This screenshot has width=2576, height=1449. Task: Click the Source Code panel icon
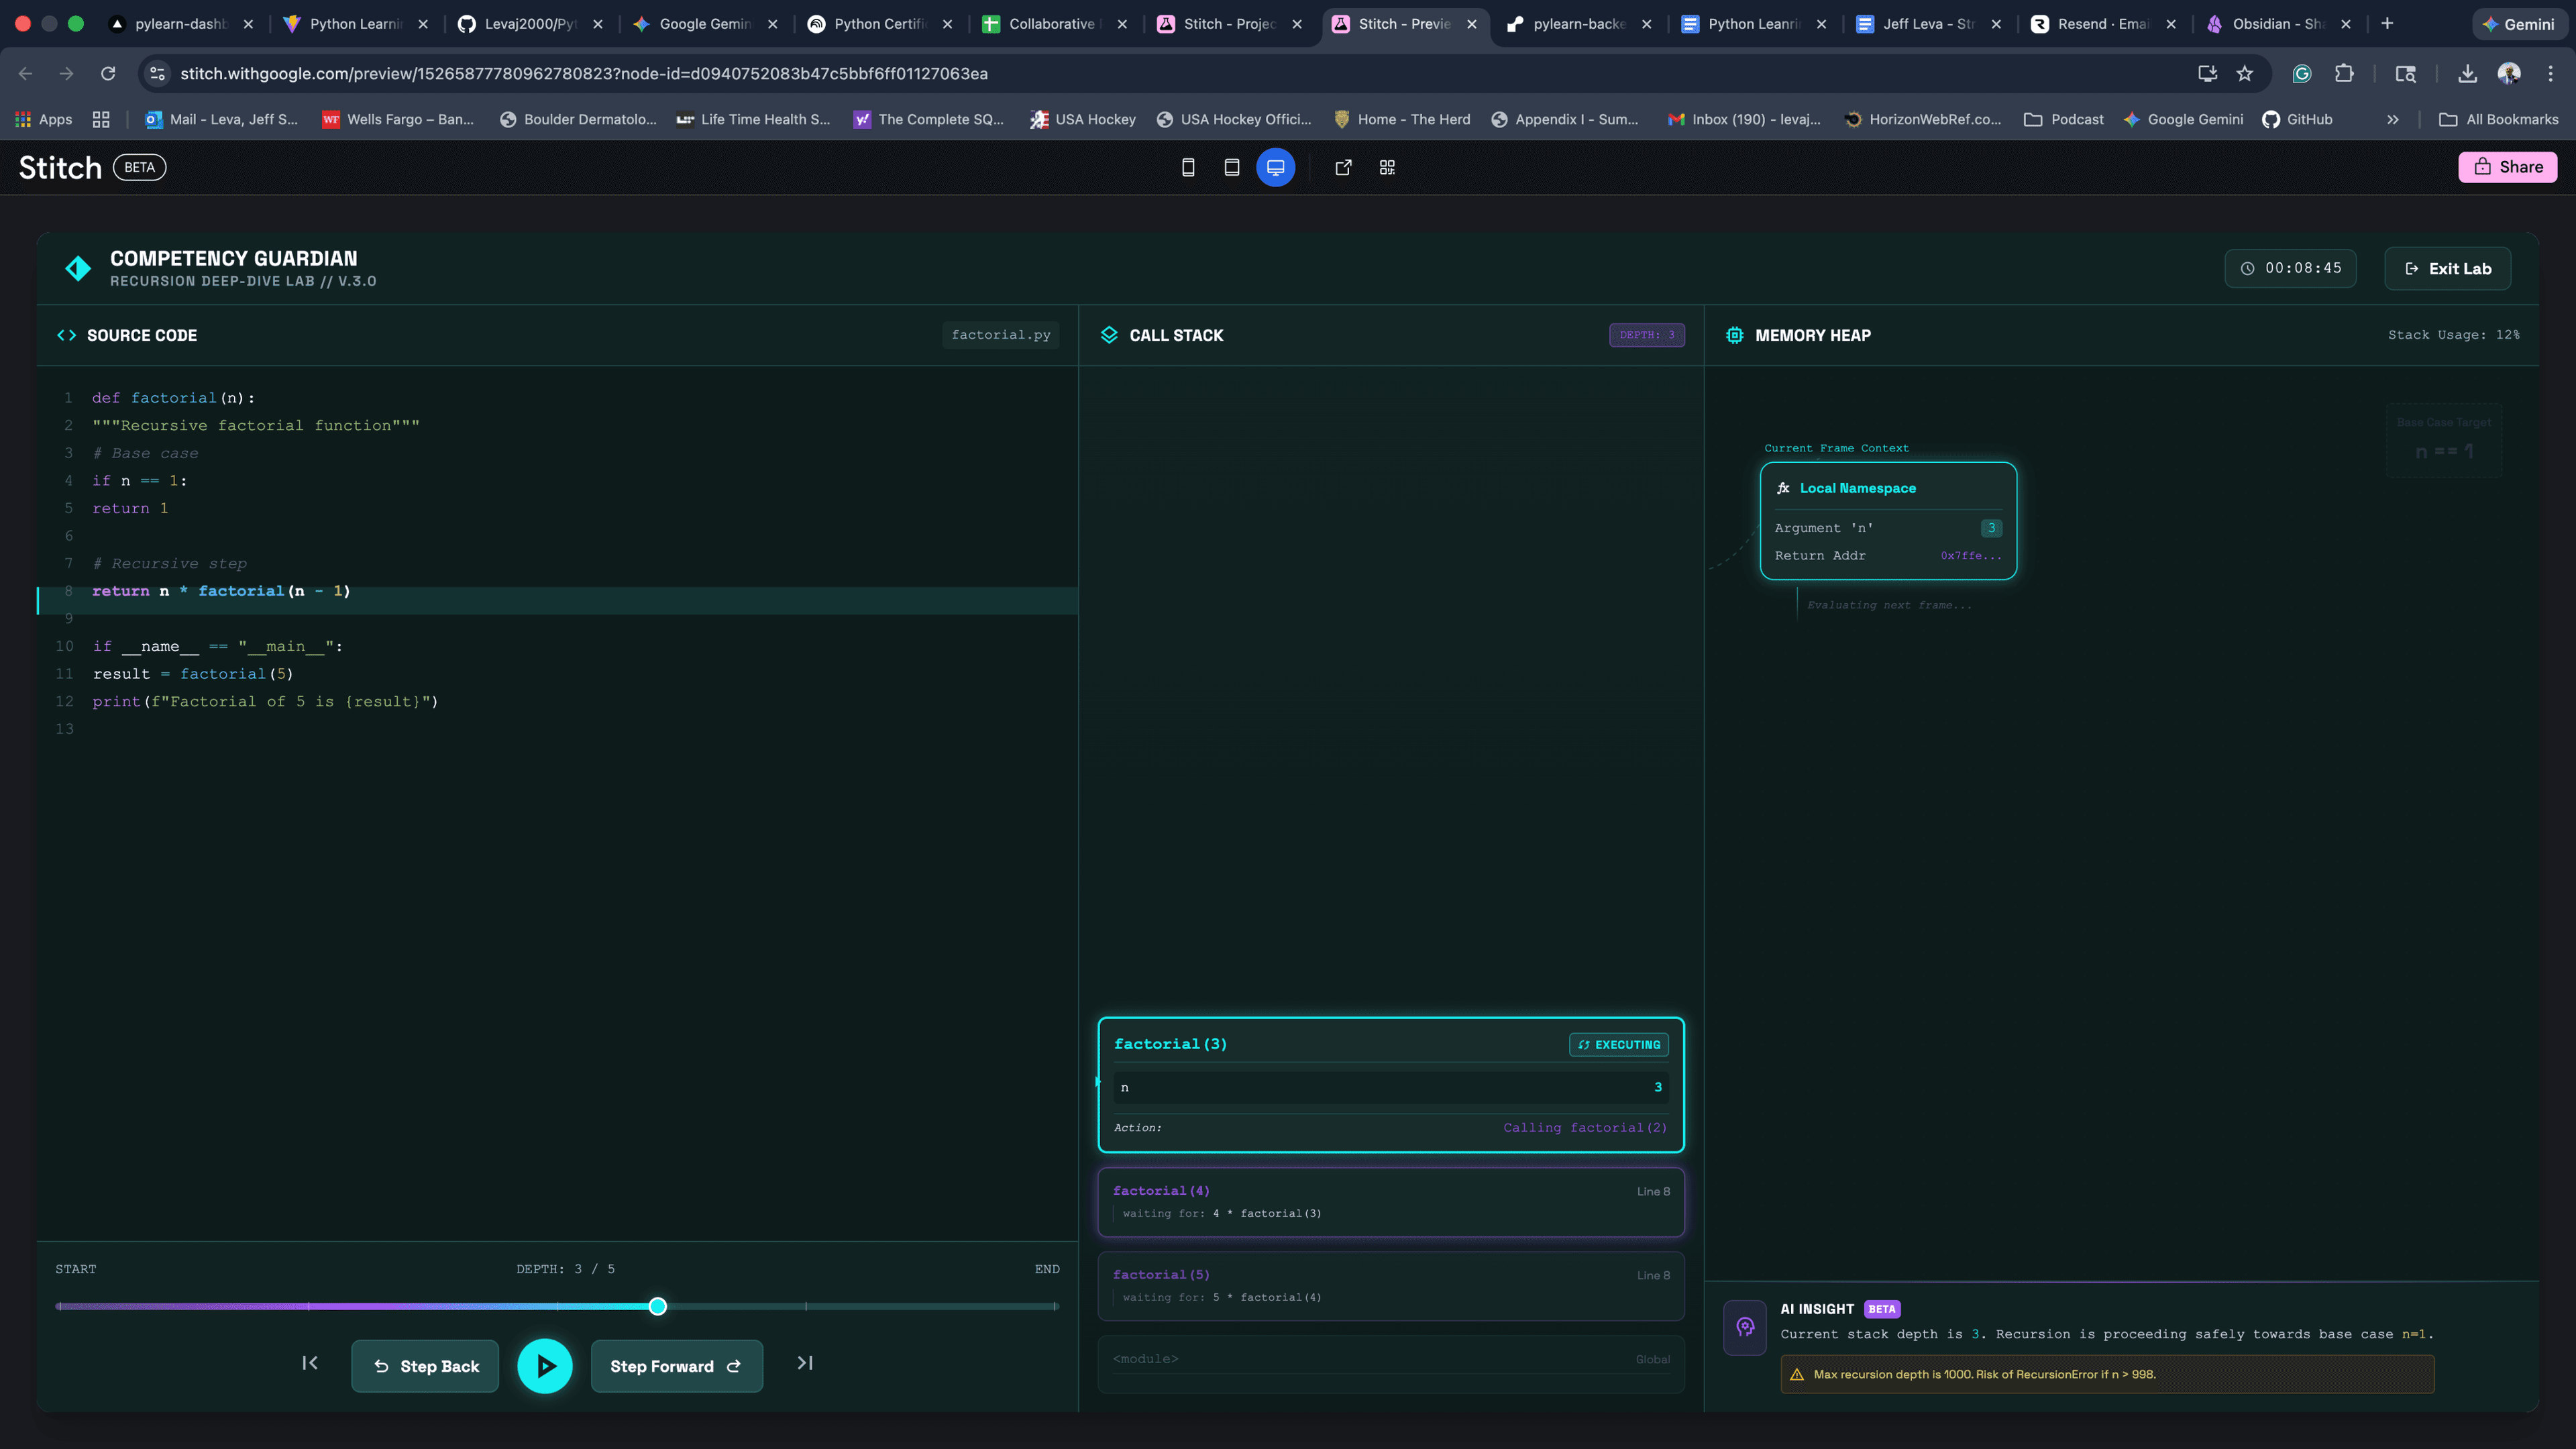click(x=66, y=335)
